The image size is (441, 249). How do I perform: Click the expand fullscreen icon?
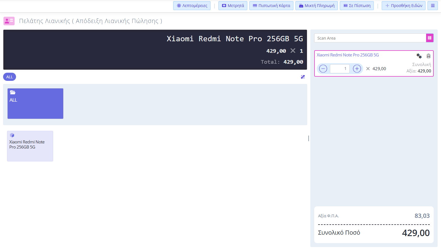[303, 77]
